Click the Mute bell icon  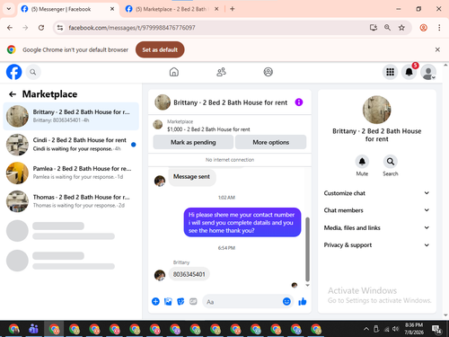pyautogui.click(x=362, y=162)
